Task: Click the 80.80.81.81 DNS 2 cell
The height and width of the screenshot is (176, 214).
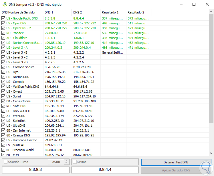Action: click(x=82, y=150)
